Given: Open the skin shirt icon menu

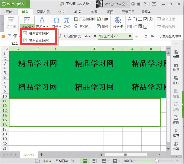Looking at the screenshot, I should (139, 4).
